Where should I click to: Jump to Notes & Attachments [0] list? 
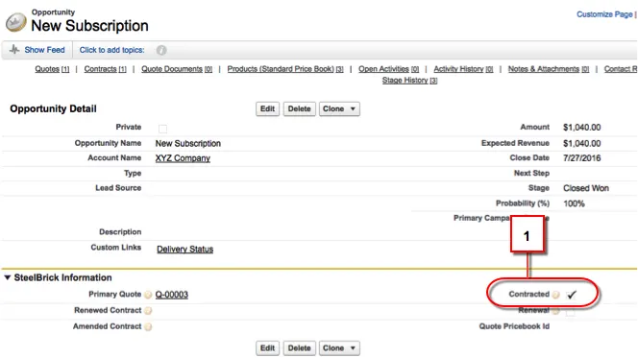coord(549,69)
